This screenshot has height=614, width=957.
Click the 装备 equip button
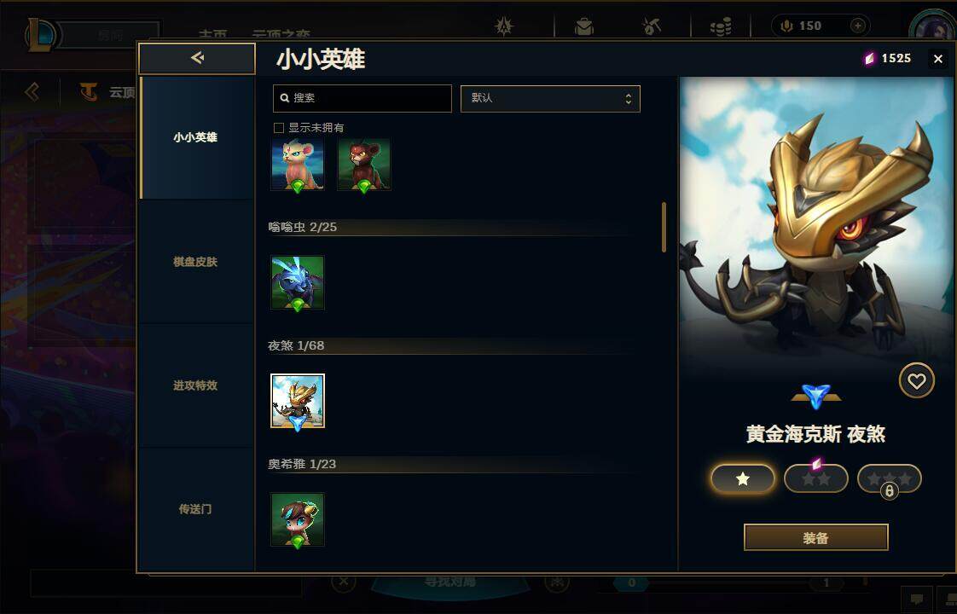point(815,538)
